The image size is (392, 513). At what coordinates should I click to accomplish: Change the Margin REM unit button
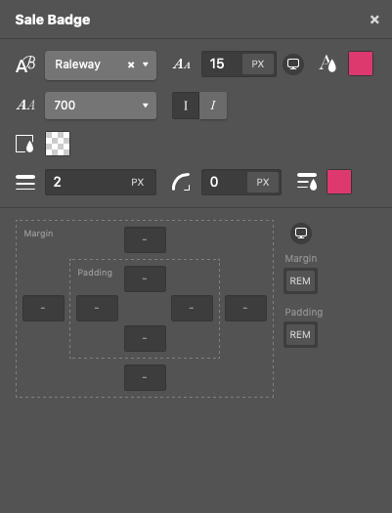(x=300, y=280)
